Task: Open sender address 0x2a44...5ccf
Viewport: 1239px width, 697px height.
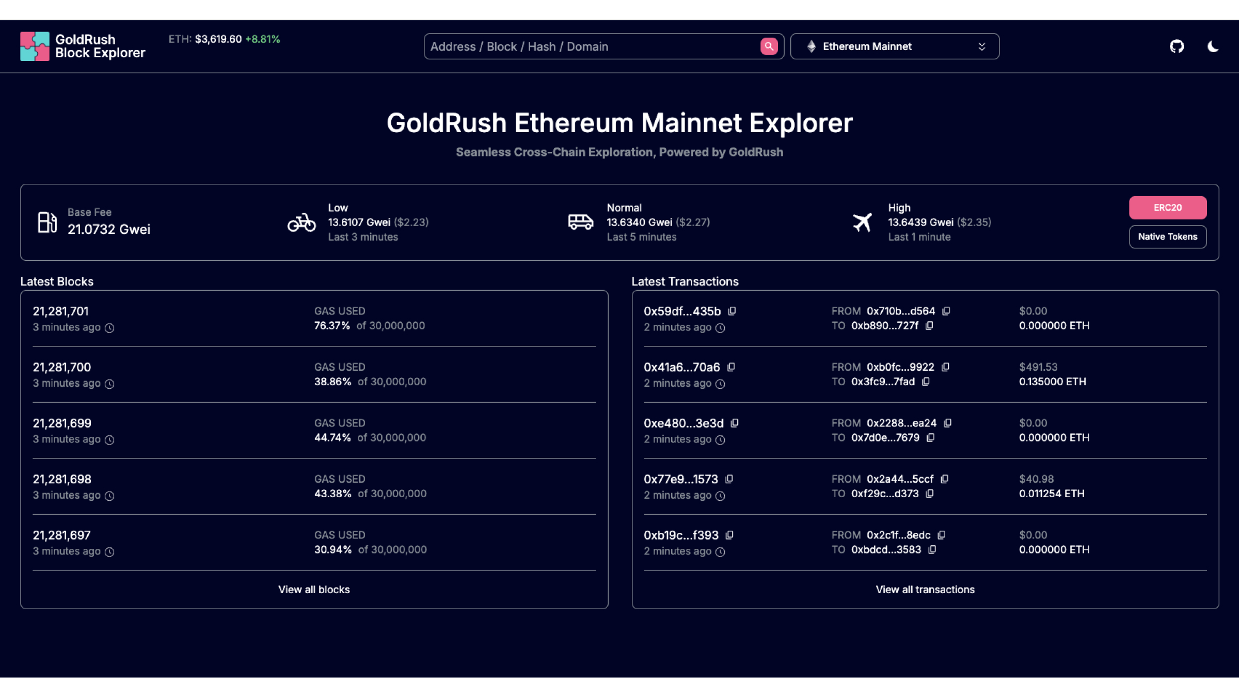Action: point(900,479)
